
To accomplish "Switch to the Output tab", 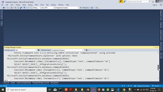I will (x=13, y=83).
